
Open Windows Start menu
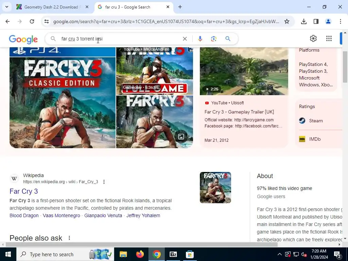pos(8,254)
